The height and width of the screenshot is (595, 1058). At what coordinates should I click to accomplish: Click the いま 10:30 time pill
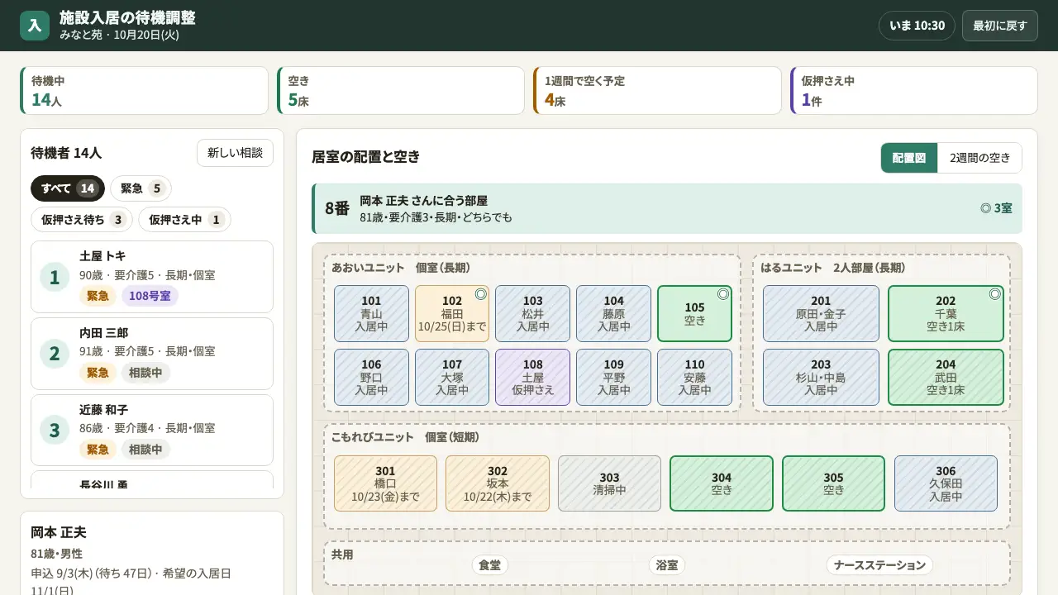[x=917, y=26]
